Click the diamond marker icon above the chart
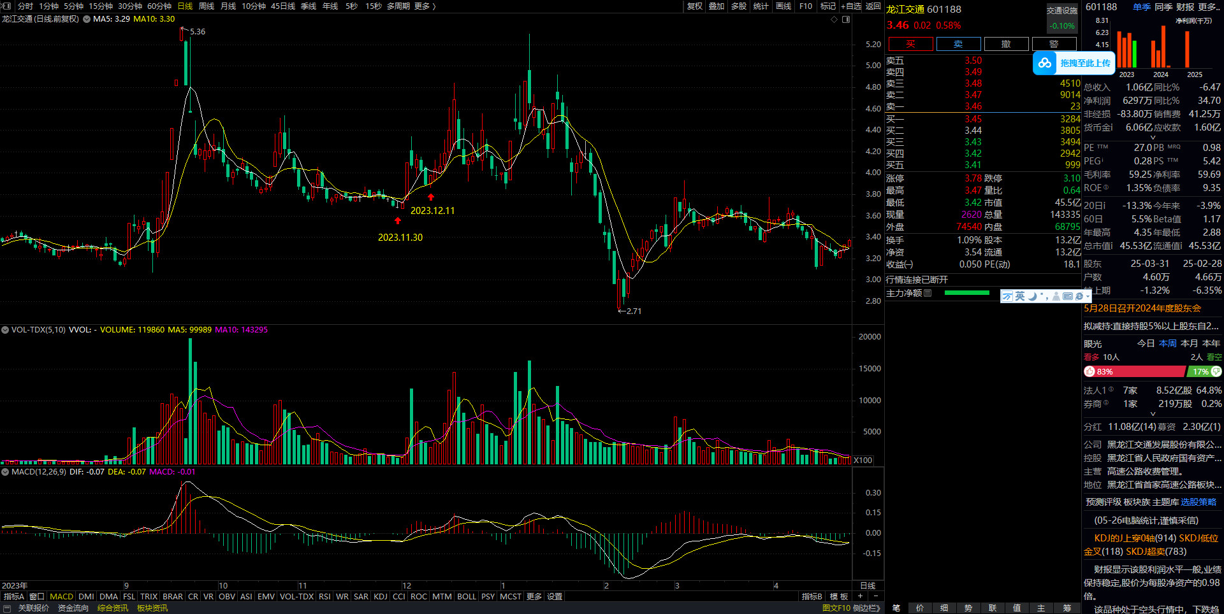This screenshot has width=1224, height=614. tap(834, 19)
